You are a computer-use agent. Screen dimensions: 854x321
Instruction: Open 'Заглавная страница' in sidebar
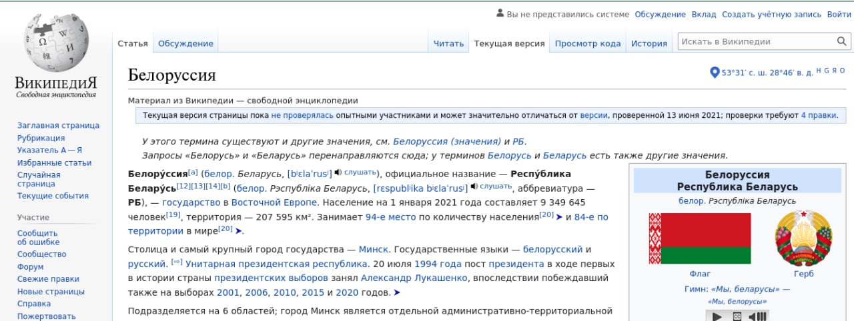pyautogui.click(x=58, y=125)
